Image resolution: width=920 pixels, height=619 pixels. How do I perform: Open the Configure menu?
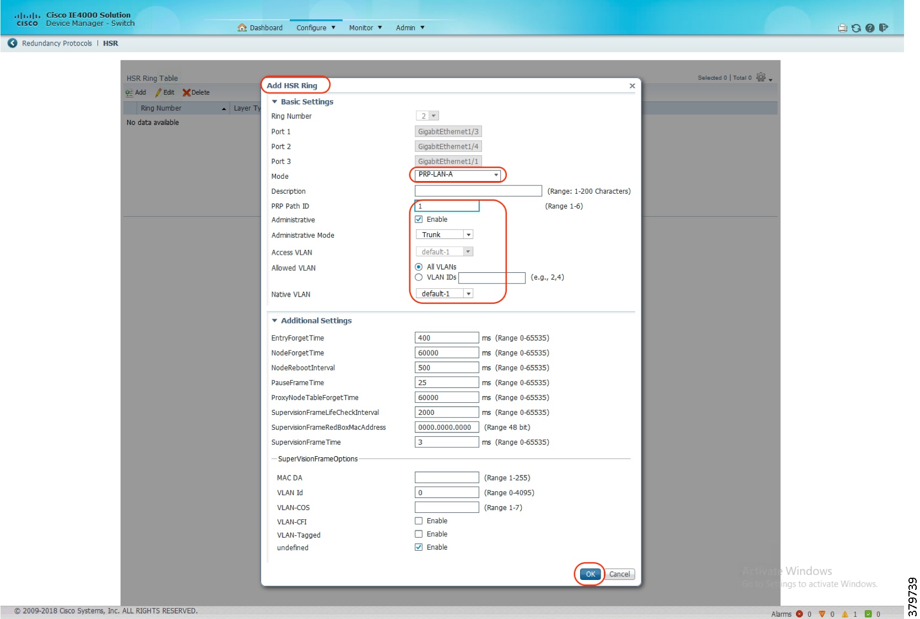pos(316,28)
